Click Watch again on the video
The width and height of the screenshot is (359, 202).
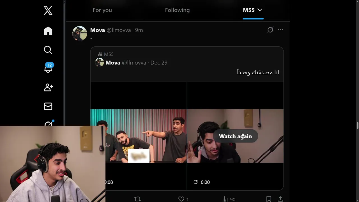coord(235,136)
